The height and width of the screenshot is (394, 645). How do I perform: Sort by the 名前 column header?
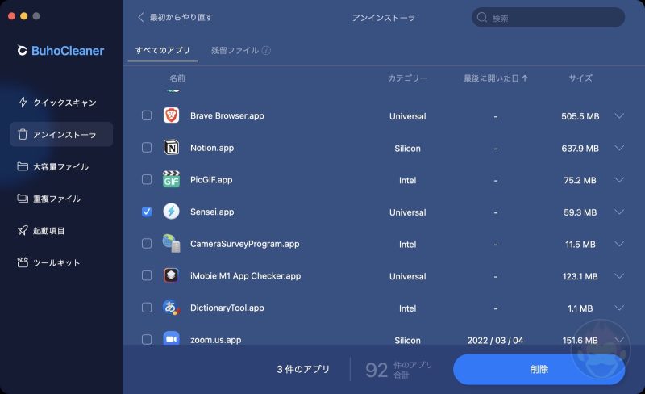[177, 78]
